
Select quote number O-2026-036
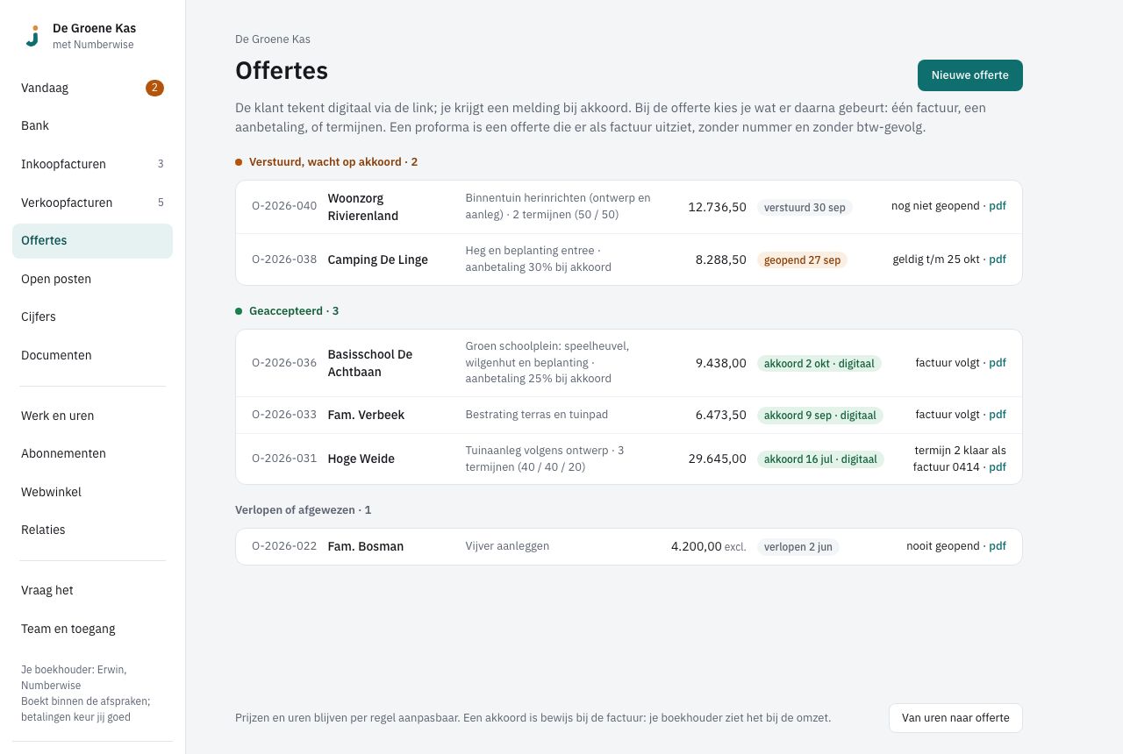coord(284,363)
